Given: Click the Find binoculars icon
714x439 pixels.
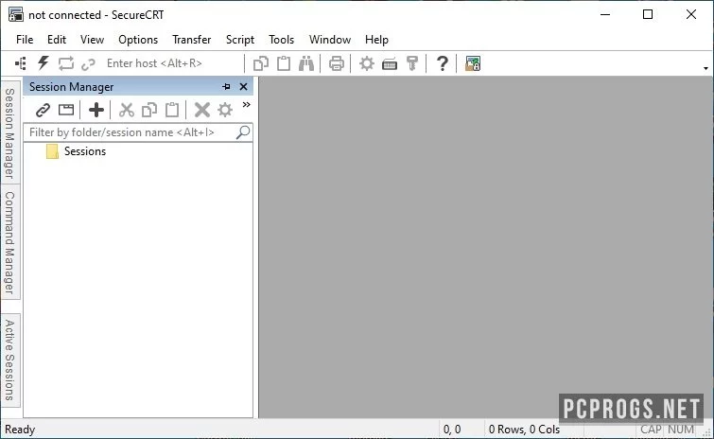Looking at the screenshot, I should tap(306, 63).
